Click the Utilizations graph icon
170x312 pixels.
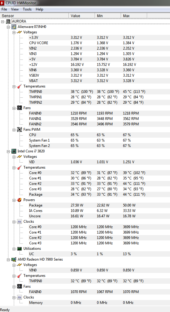point(20,249)
